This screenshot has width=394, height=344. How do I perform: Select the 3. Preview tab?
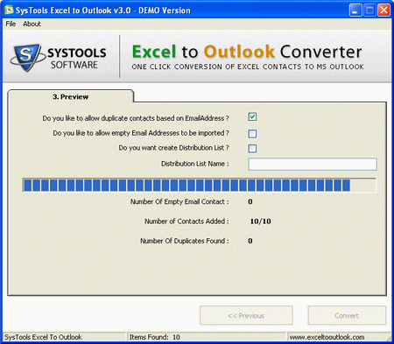point(71,96)
